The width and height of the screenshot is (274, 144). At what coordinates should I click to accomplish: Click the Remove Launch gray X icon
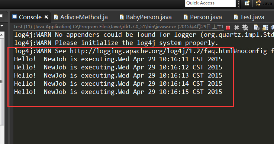(236, 27)
